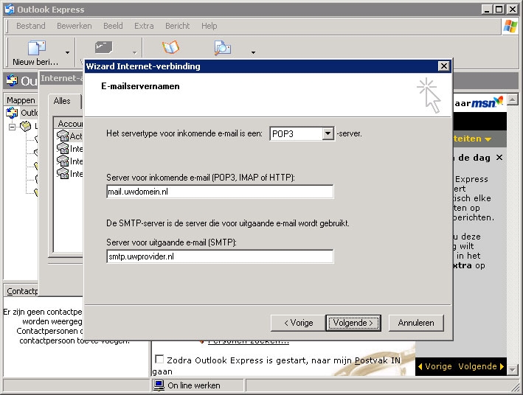The image size is (523, 395).
Task: Select Outlook Express root folder icon
Action: pyautogui.click(x=12, y=113)
